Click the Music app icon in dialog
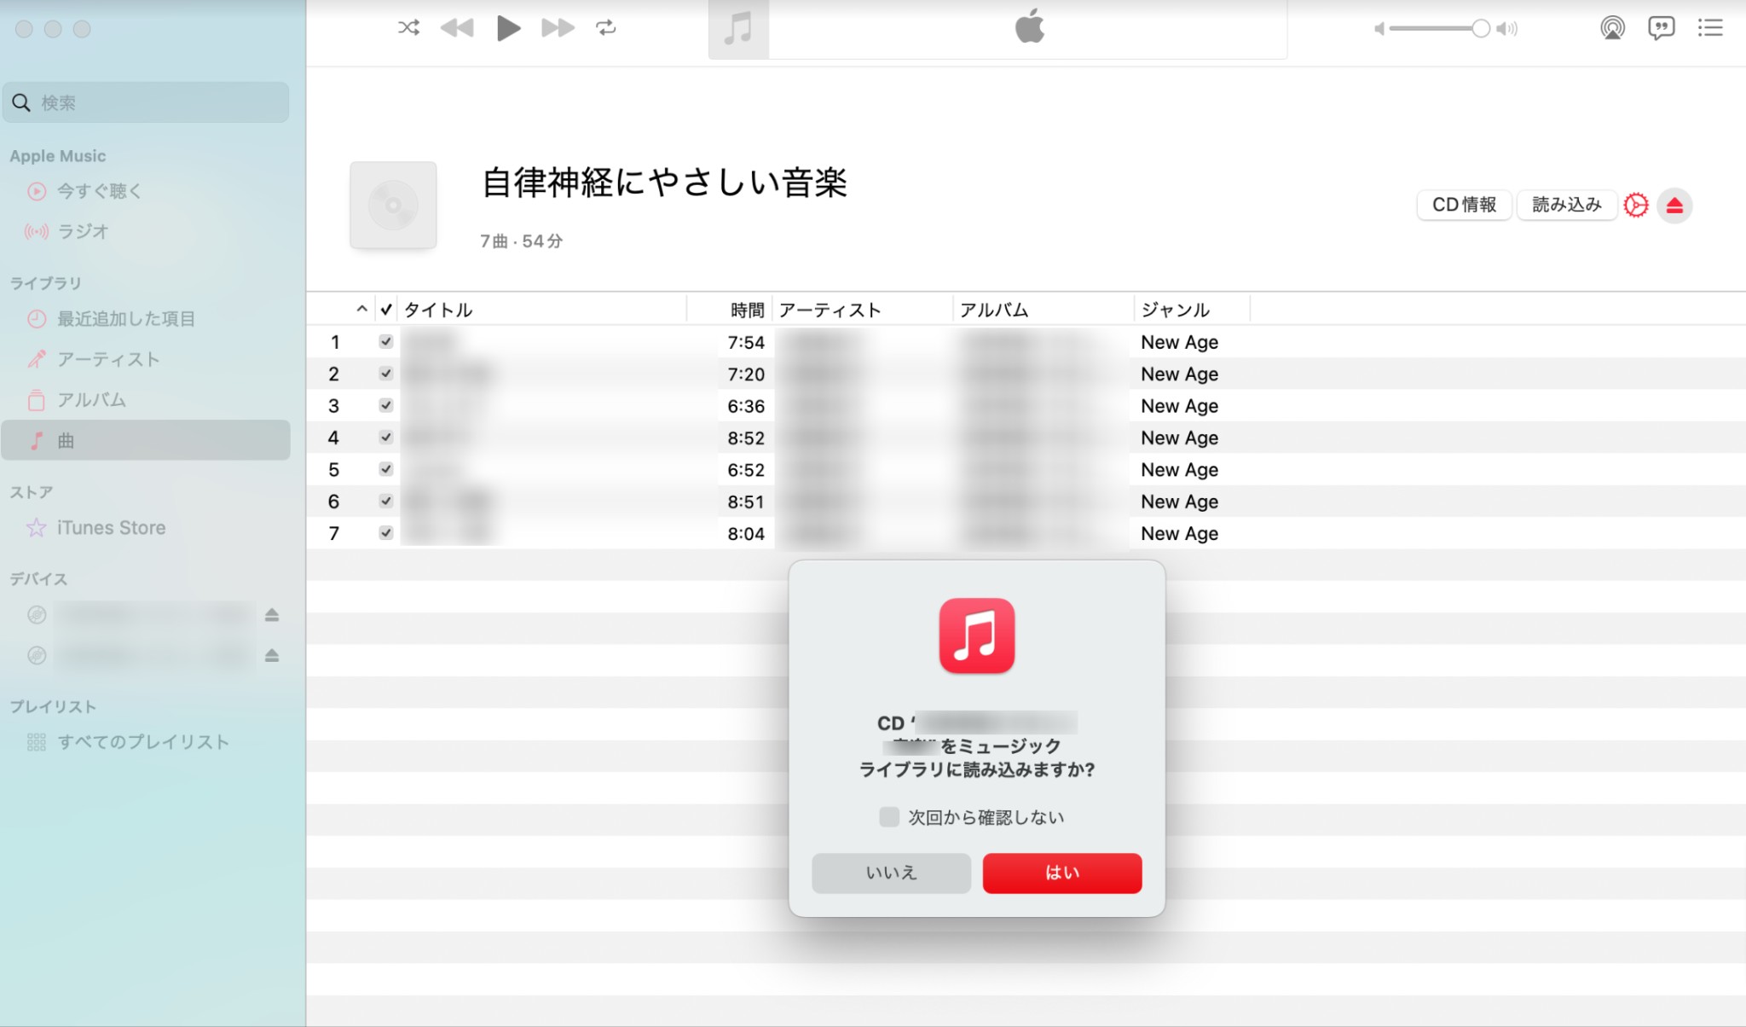1746x1027 pixels. click(x=977, y=635)
